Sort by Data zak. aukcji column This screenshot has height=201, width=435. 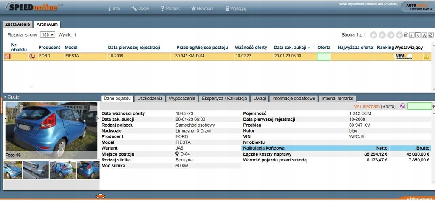292,48
